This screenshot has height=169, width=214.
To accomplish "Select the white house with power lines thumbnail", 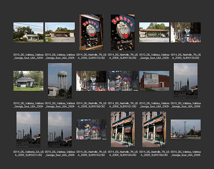I will (29, 32).
